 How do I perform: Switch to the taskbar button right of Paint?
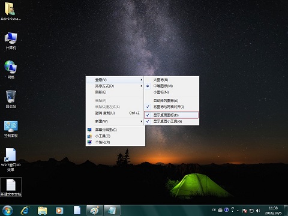click(112, 211)
